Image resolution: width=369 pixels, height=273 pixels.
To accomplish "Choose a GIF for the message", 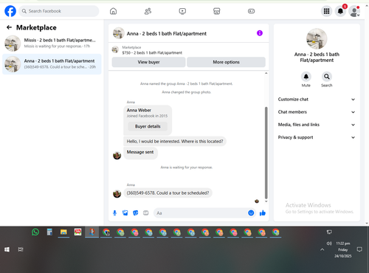I will click(x=146, y=213).
